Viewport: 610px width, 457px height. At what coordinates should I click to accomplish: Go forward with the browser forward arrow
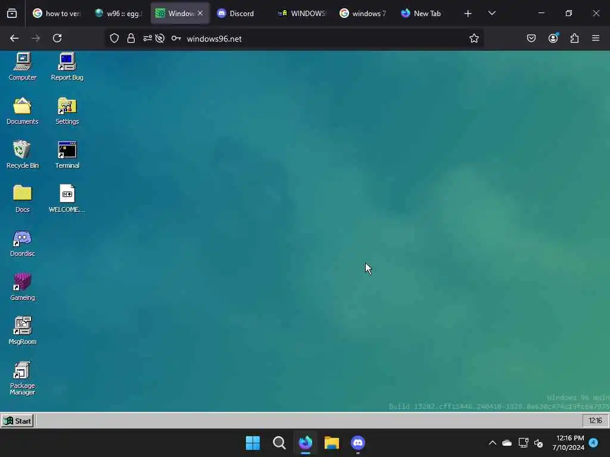[x=35, y=38]
